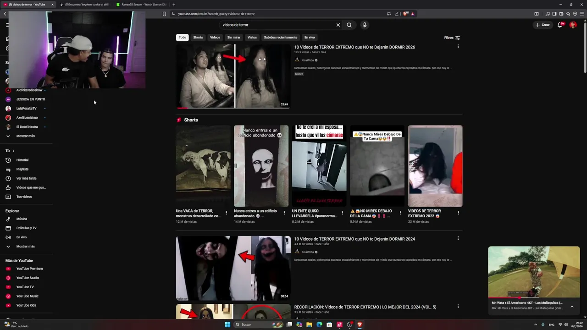Click inside the YouTube search field
587x330 pixels.
(x=277, y=25)
